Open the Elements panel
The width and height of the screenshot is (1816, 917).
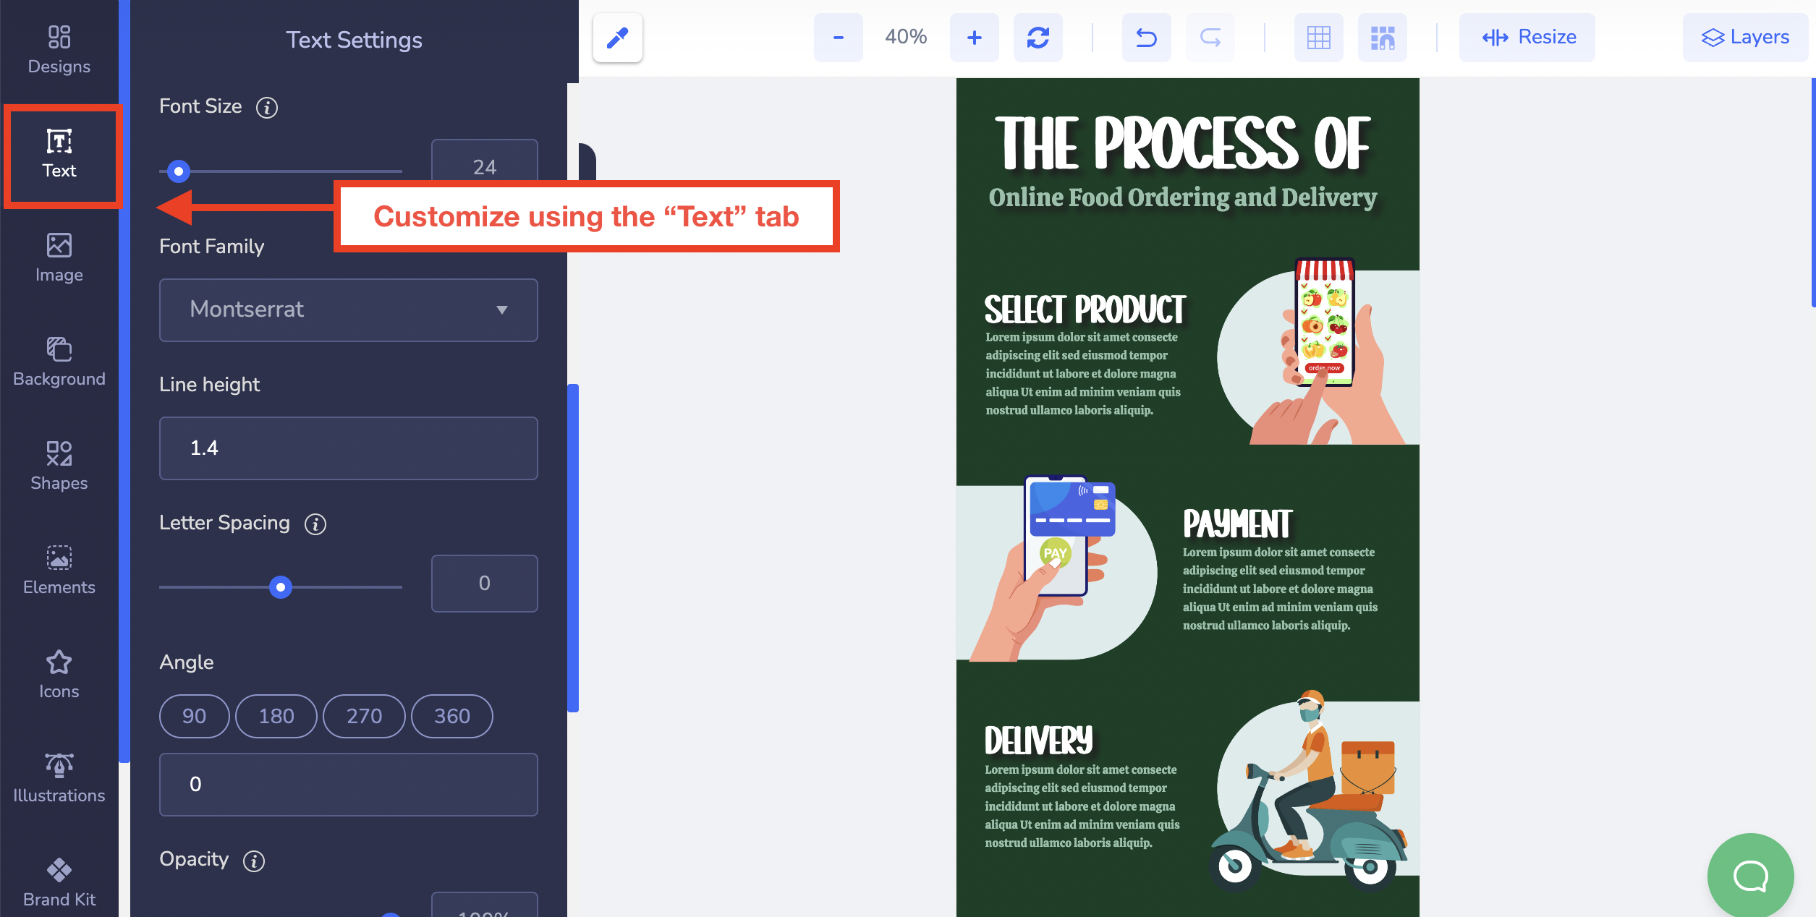click(59, 568)
